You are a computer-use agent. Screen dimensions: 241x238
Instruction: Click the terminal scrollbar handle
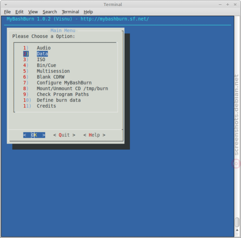[237, 222]
